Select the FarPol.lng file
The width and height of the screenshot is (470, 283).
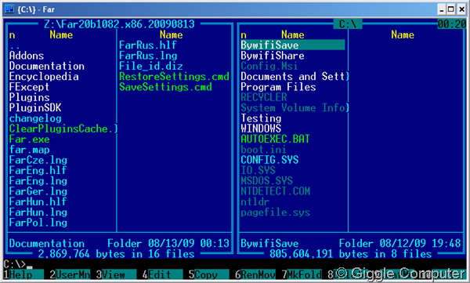tap(38, 223)
